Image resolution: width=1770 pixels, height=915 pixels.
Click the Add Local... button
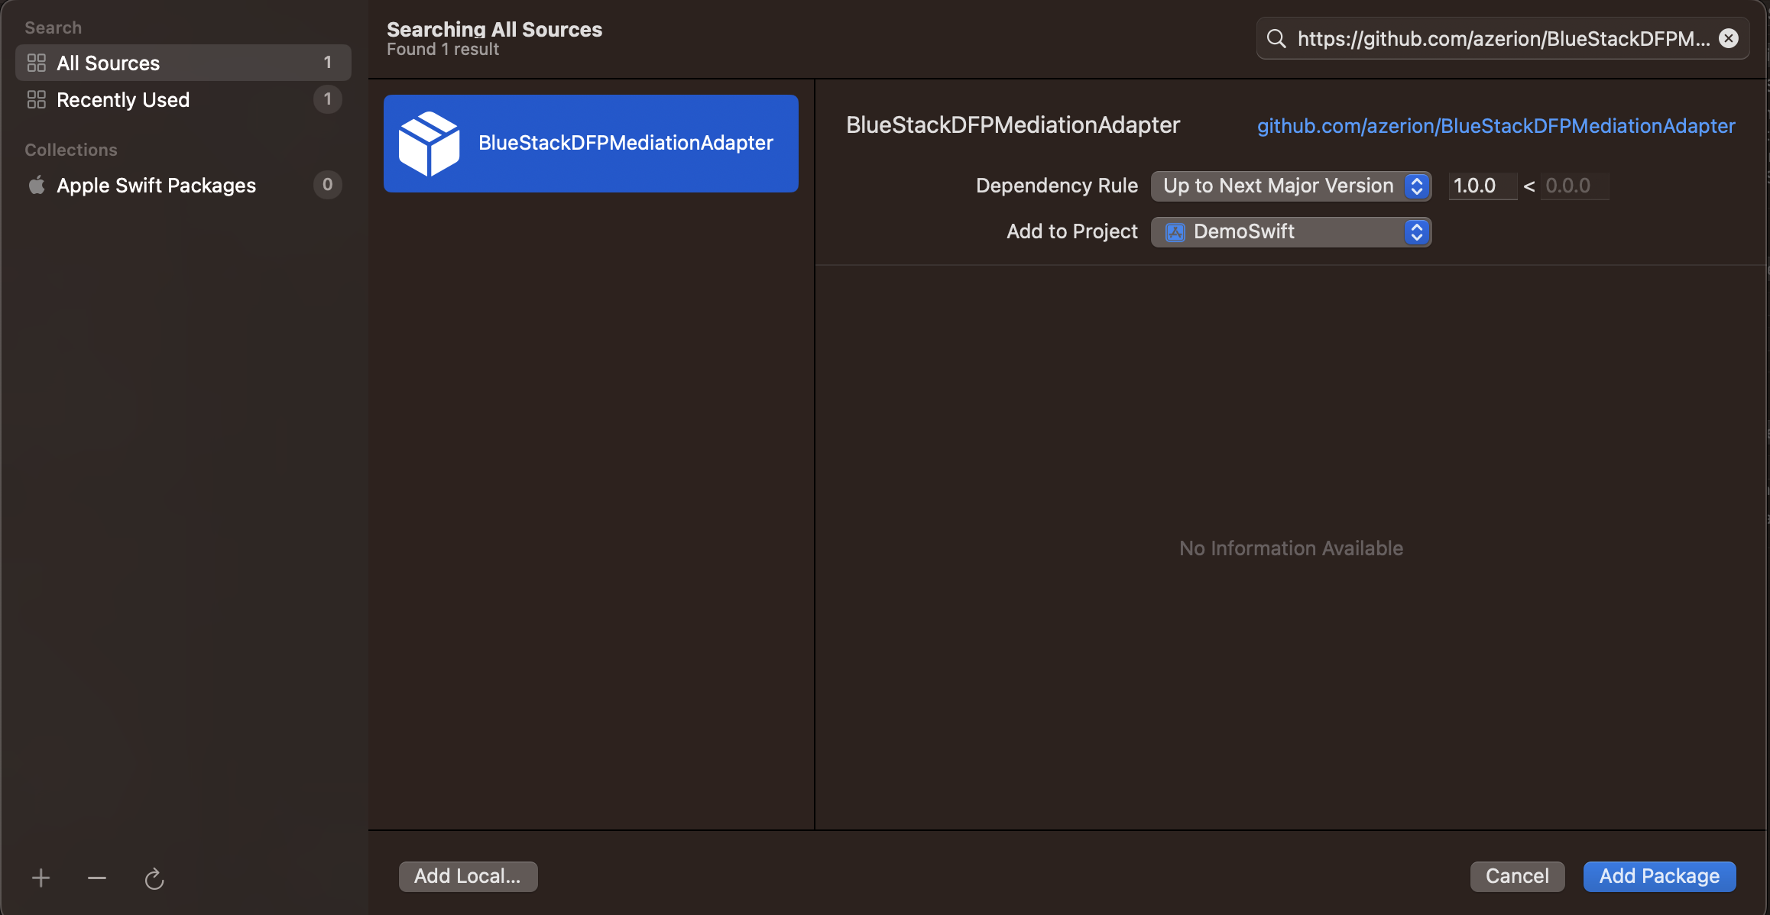tap(468, 876)
